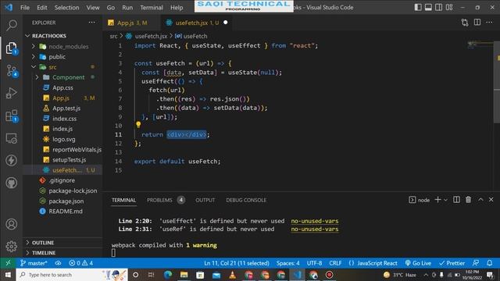Open the Run and Debug view icon

pos(12,93)
